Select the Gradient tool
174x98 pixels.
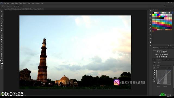point(2,37)
